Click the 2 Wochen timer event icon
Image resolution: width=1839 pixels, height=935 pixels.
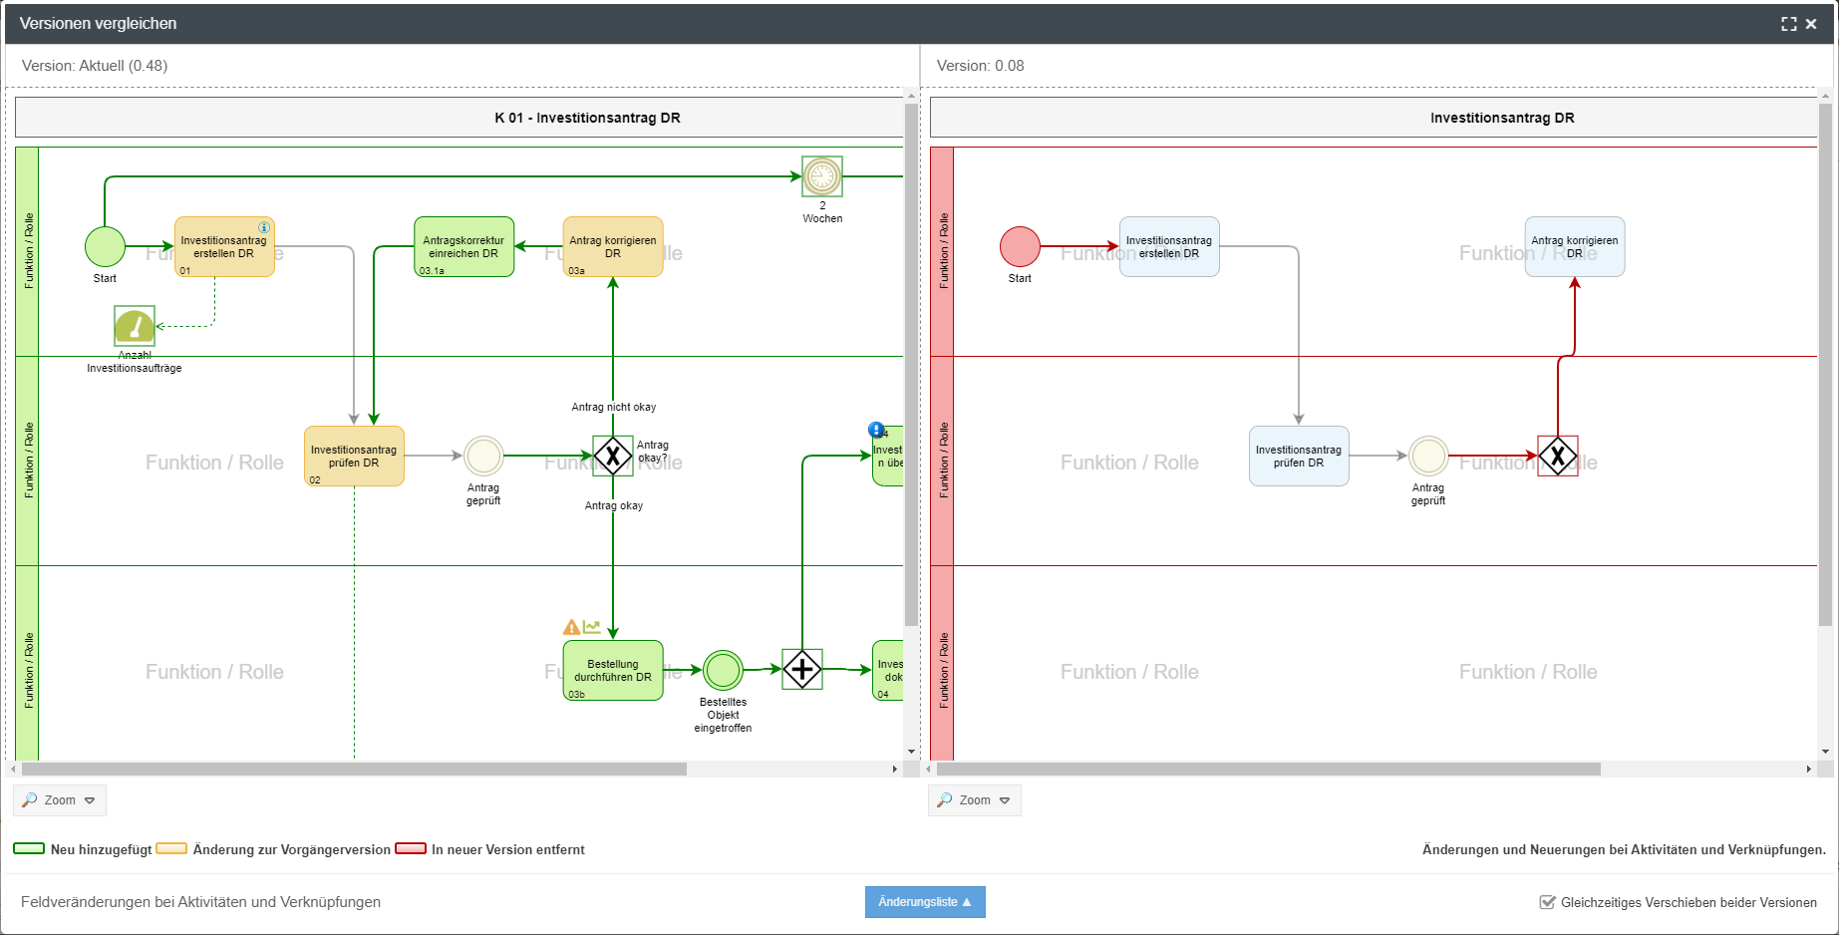point(822,176)
